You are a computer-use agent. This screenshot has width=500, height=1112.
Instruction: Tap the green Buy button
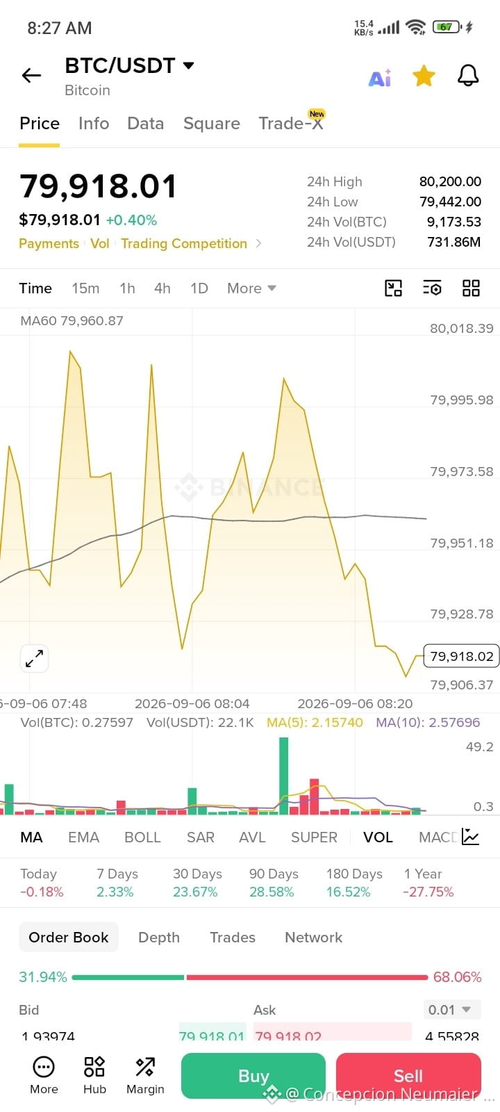coord(253,1076)
